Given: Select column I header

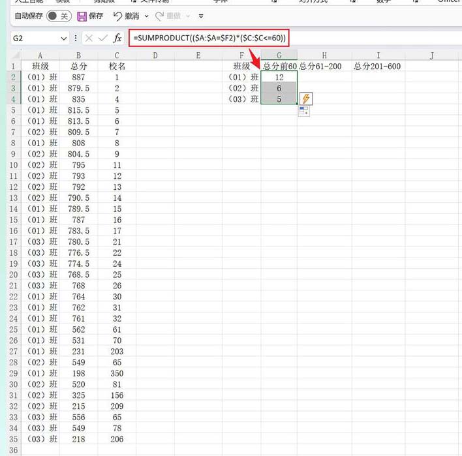Looking at the screenshot, I should [378, 55].
